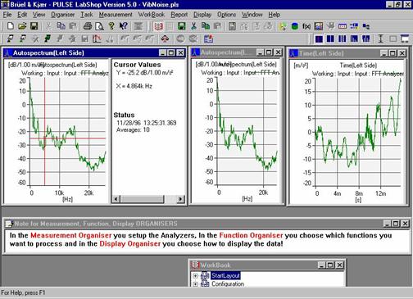Click the context help arrow-question icon
Image resolution: width=413 pixels, height=299 pixels.
(124, 26)
